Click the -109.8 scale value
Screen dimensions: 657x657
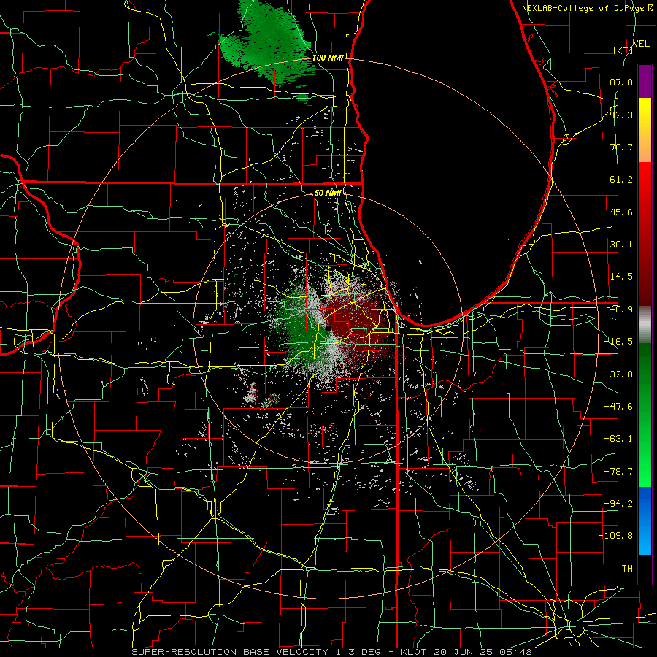tap(615, 536)
